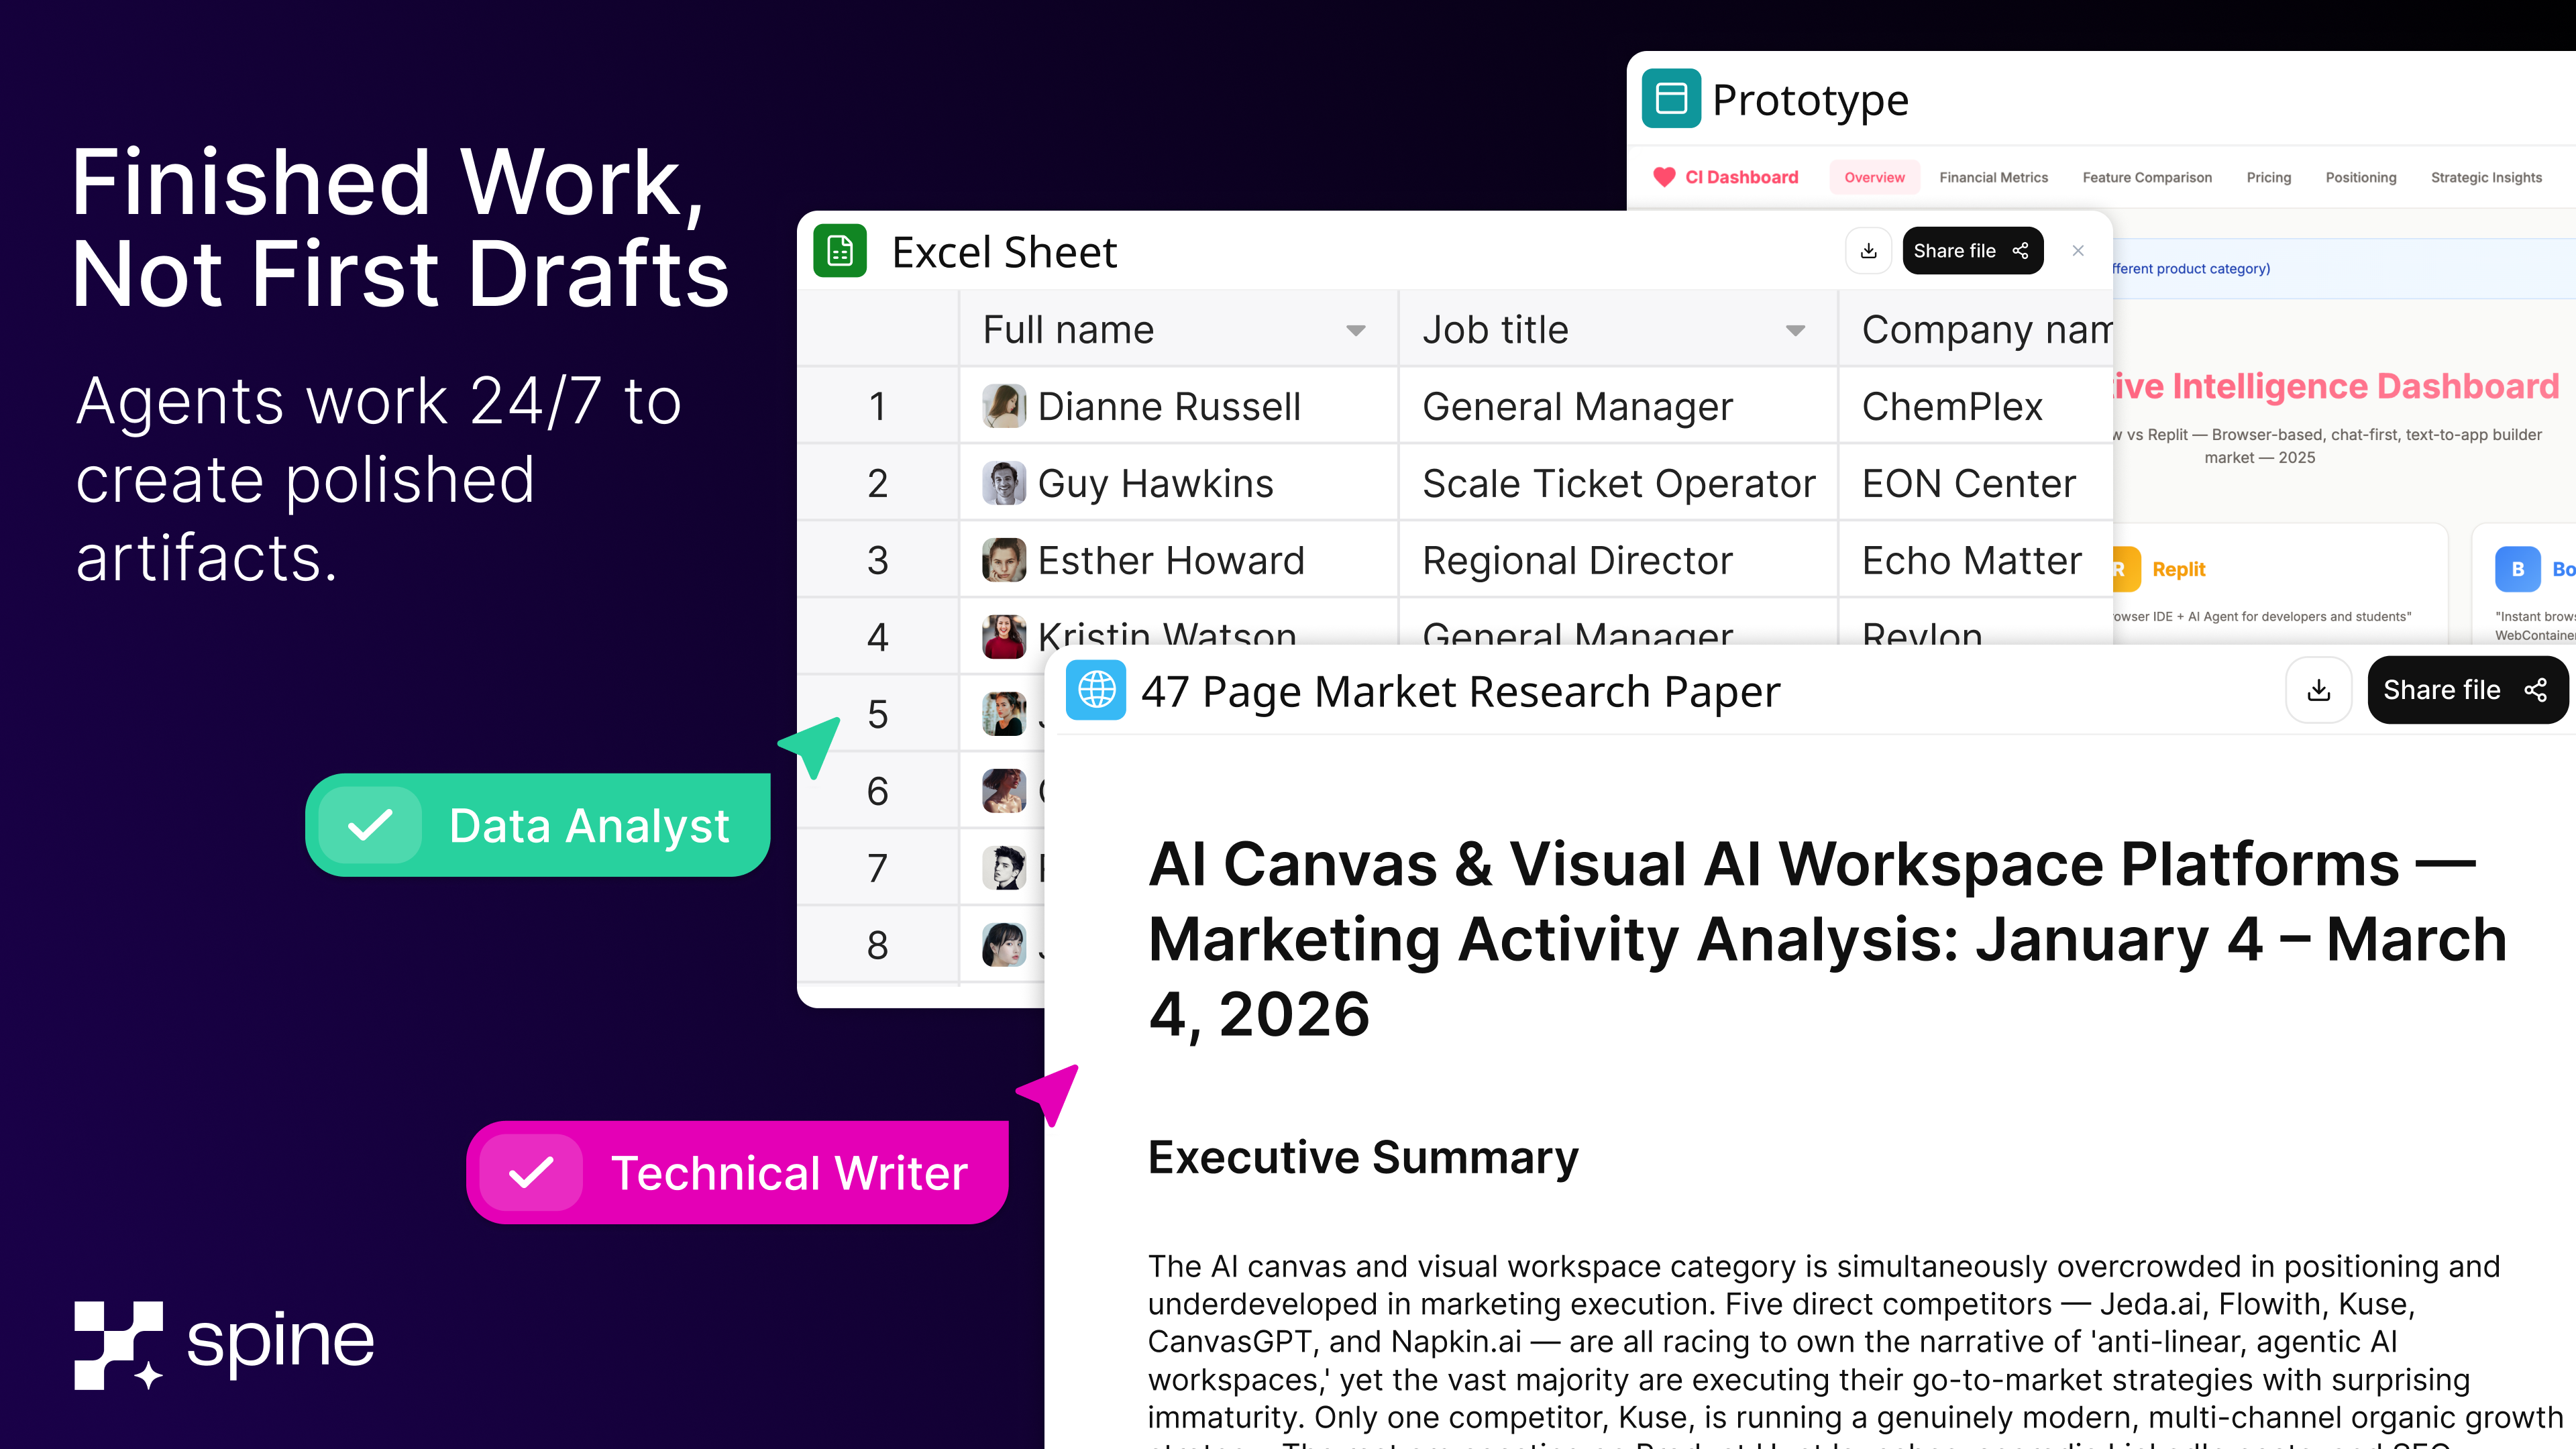Click Share file on the Research Paper
Viewport: 2576px width, 1449px height.
pyautogui.click(x=2465, y=690)
